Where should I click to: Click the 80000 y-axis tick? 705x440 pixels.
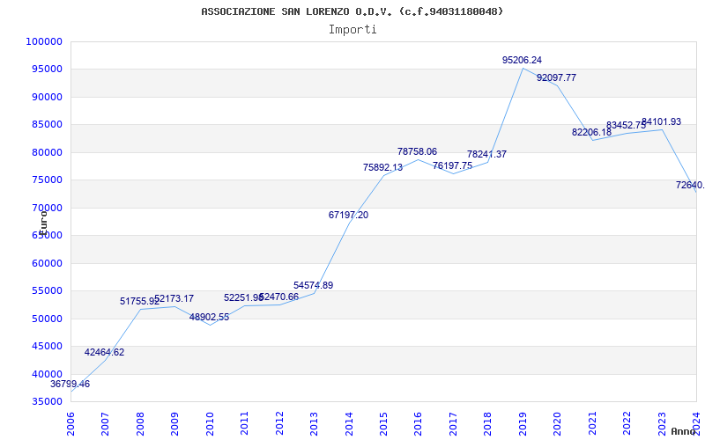(x=47, y=152)
